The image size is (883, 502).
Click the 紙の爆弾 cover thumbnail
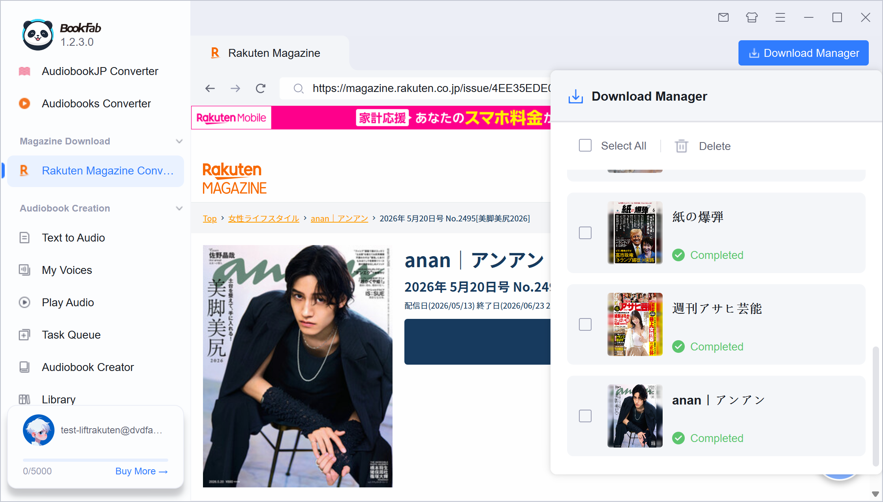point(635,233)
